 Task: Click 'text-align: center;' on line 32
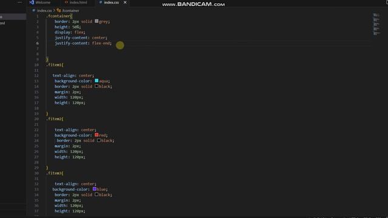[75, 183]
